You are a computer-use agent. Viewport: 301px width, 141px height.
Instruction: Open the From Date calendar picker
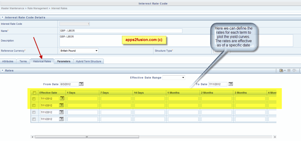(81, 84)
